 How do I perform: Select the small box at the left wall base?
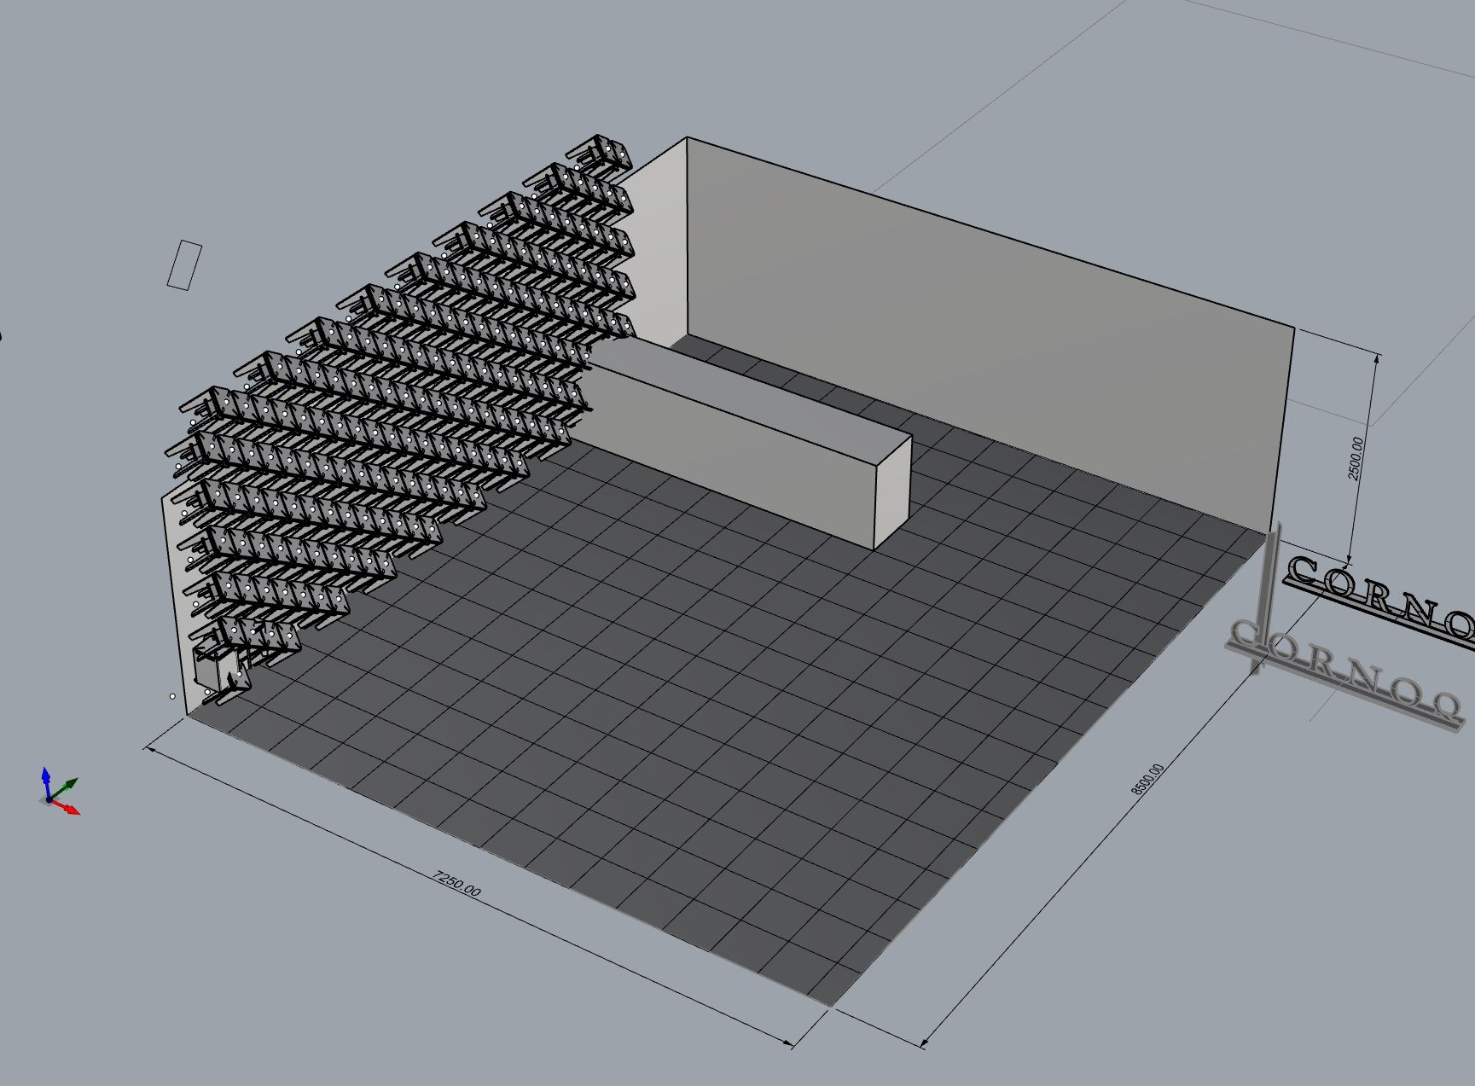click(217, 671)
